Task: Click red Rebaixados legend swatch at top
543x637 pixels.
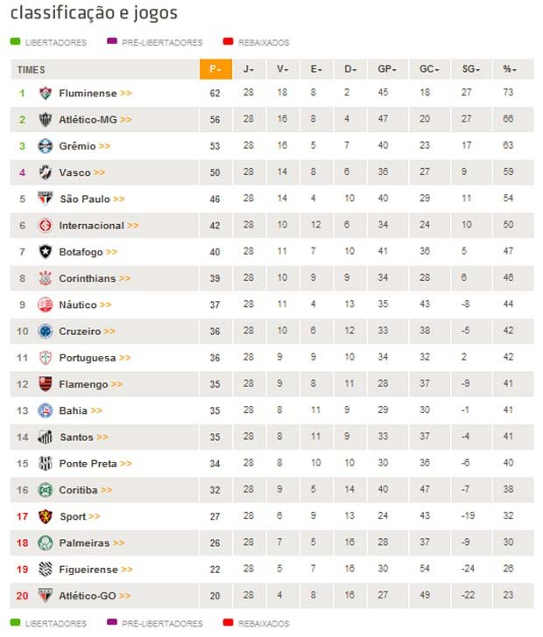Action: click(229, 41)
